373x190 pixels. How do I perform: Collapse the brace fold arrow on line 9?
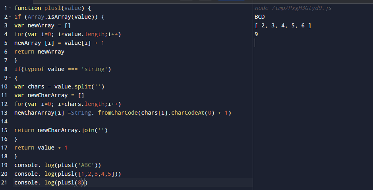pos(10,78)
